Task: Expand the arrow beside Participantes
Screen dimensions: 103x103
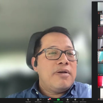Action: pos(43,100)
